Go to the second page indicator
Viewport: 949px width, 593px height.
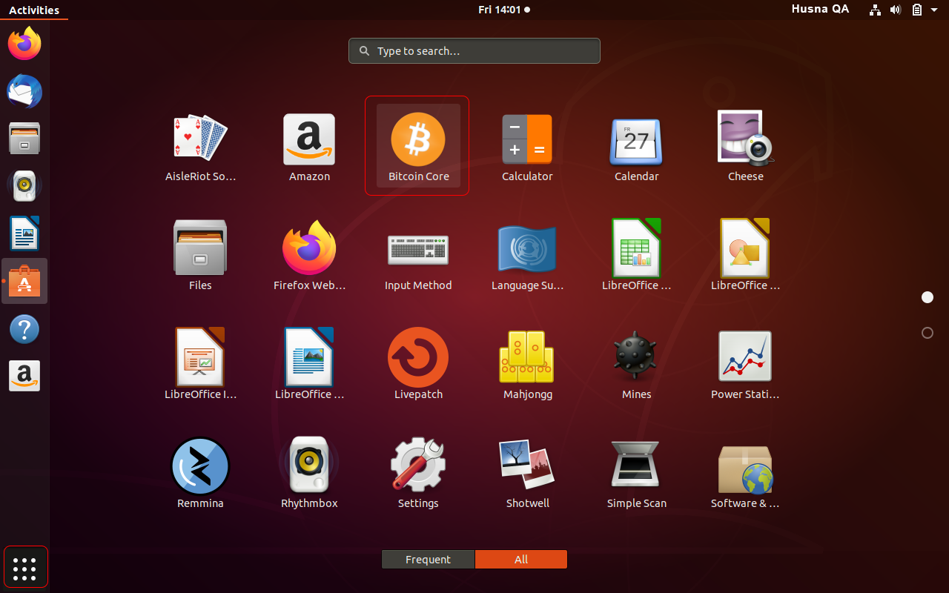pyautogui.click(x=927, y=333)
